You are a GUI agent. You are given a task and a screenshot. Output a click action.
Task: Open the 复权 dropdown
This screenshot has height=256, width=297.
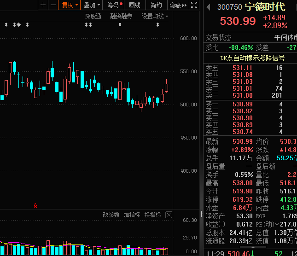coord(70,5)
